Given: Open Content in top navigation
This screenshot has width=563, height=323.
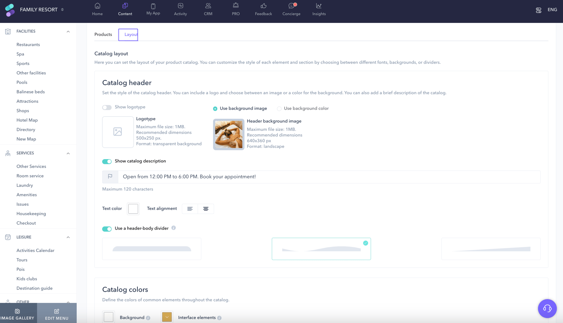Looking at the screenshot, I should [x=125, y=9].
